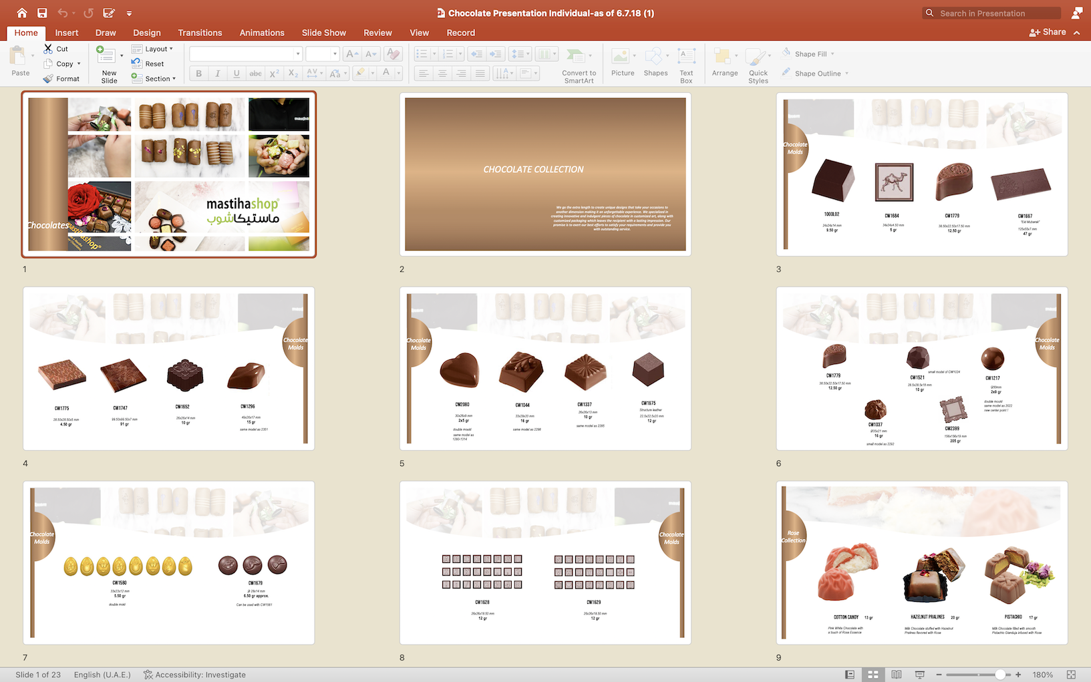
Task: Click the Format painter brush icon
Action: 48,79
